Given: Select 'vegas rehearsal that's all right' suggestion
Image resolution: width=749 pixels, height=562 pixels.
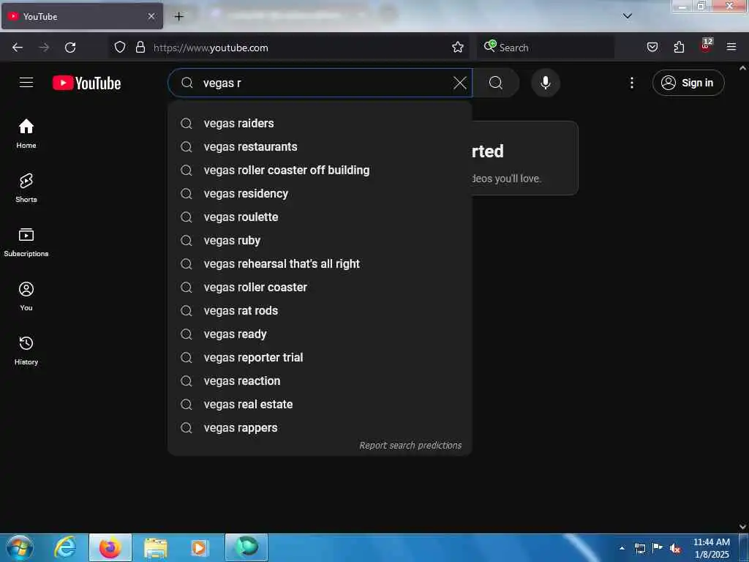Looking at the screenshot, I should pos(320,263).
